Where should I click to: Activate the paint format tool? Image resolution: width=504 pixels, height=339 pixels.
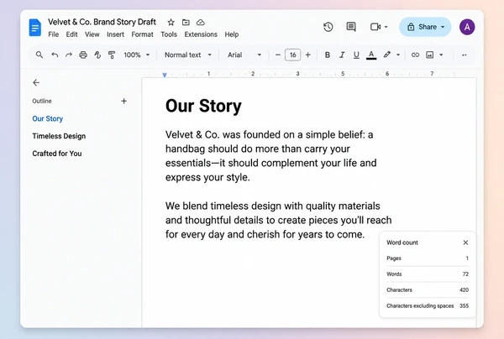coord(112,55)
